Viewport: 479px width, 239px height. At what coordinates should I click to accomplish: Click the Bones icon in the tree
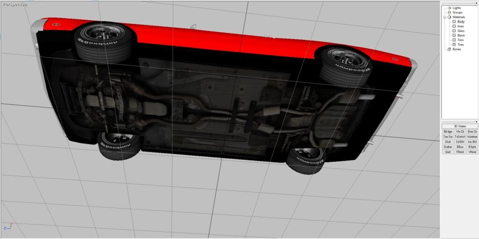[x=449, y=49]
